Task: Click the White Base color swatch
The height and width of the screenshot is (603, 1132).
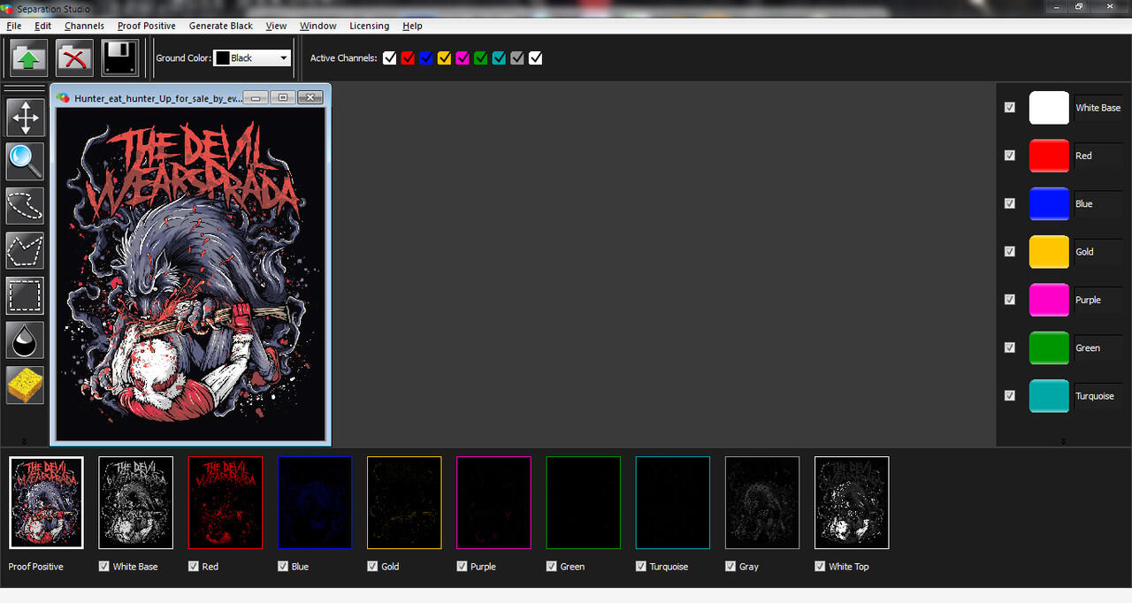Action: pos(1049,107)
